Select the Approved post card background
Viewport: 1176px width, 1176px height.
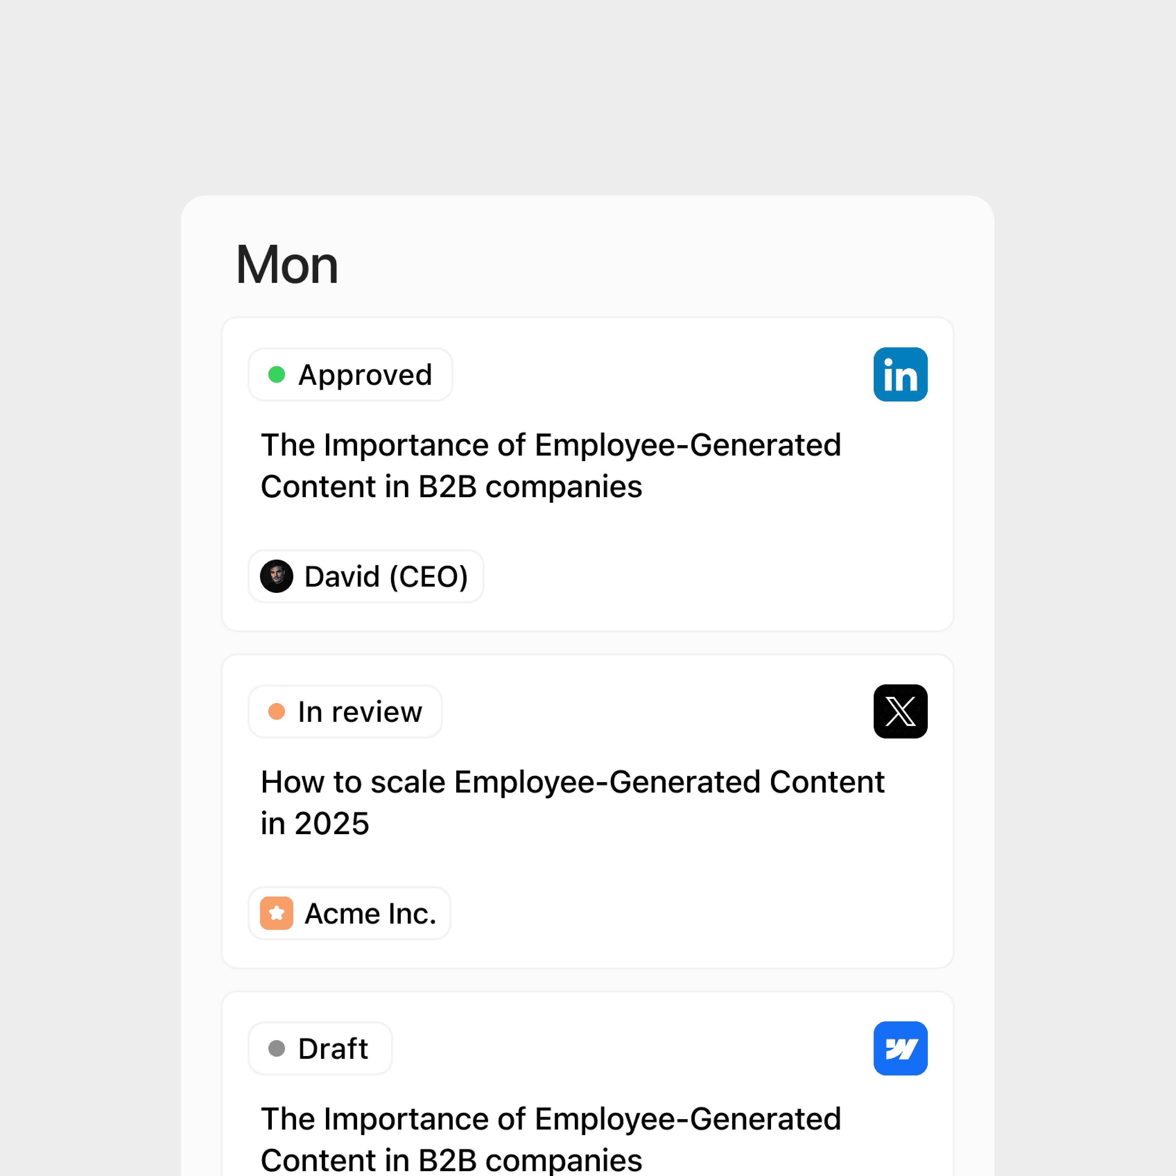pyautogui.click(x=587, y=474)
